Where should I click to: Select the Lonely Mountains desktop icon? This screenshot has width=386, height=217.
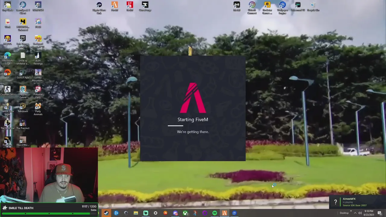click(38, 75)
